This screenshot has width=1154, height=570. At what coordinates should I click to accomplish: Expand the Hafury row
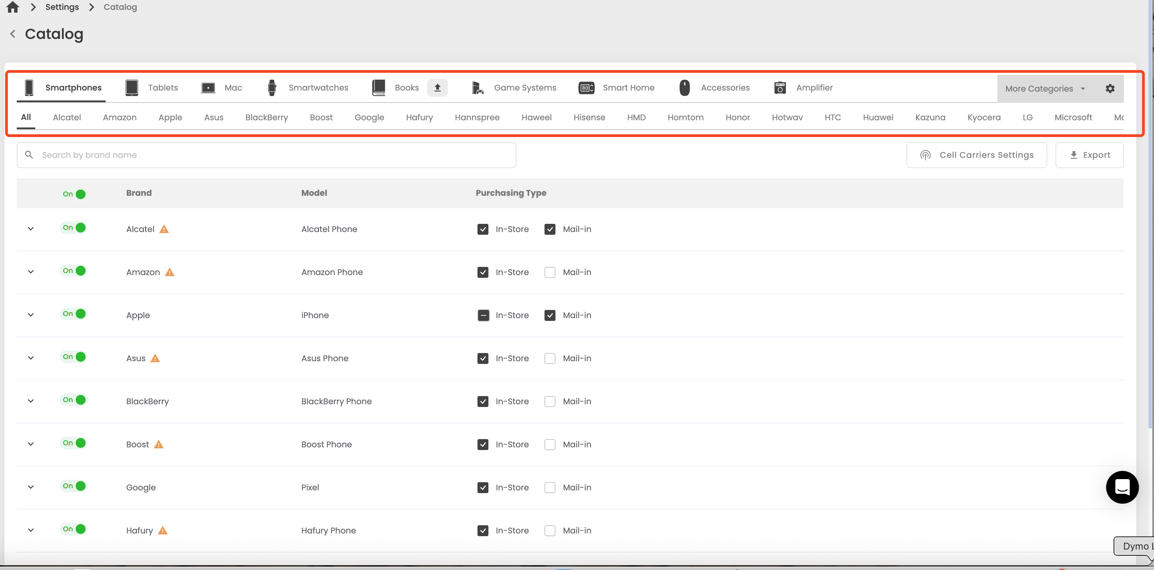click(30, 530)
